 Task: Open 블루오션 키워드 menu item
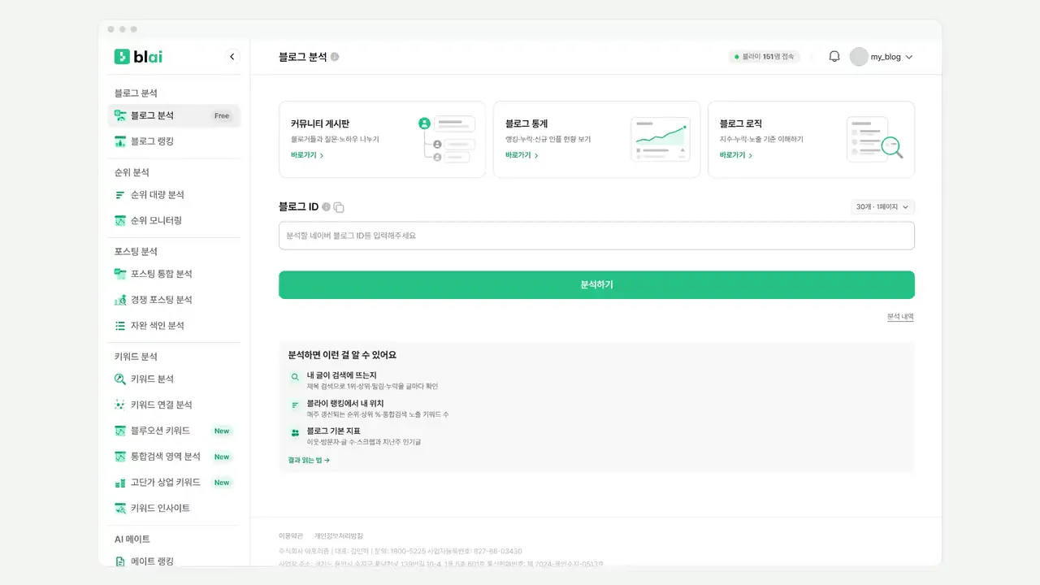coord(174,431)
